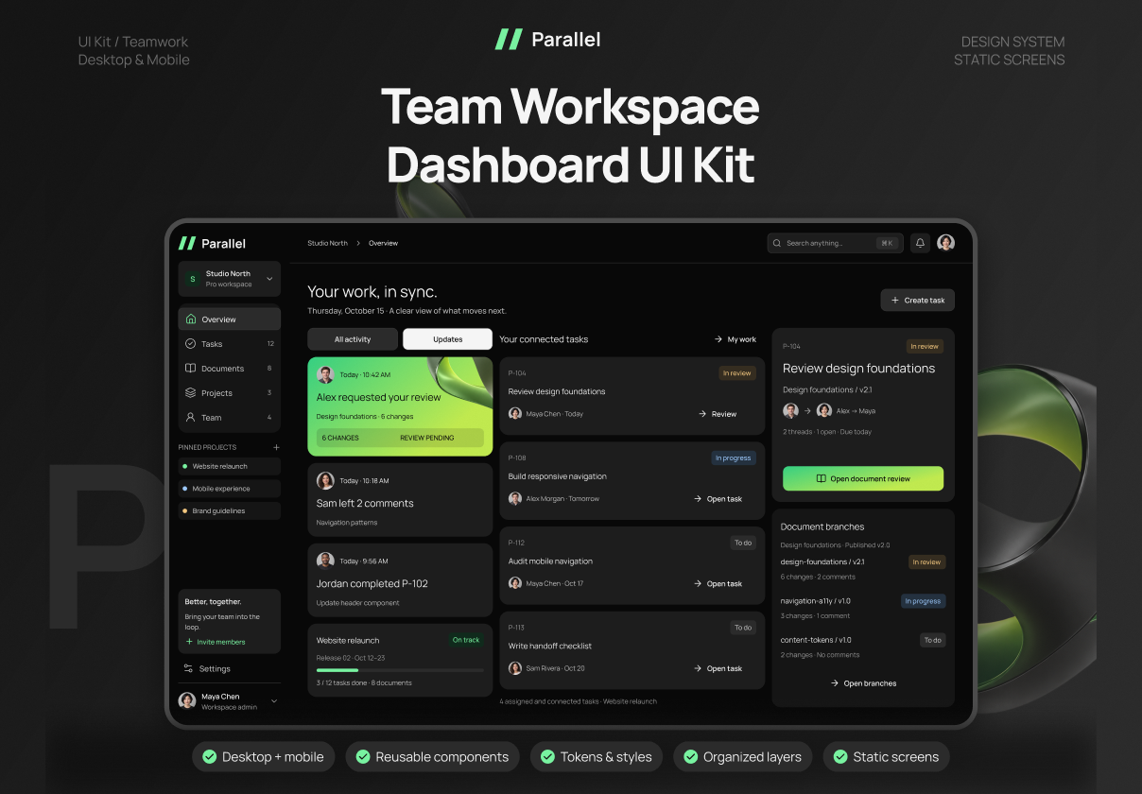
Task: Click the search magnifier icon
Action: pos(777,243)
